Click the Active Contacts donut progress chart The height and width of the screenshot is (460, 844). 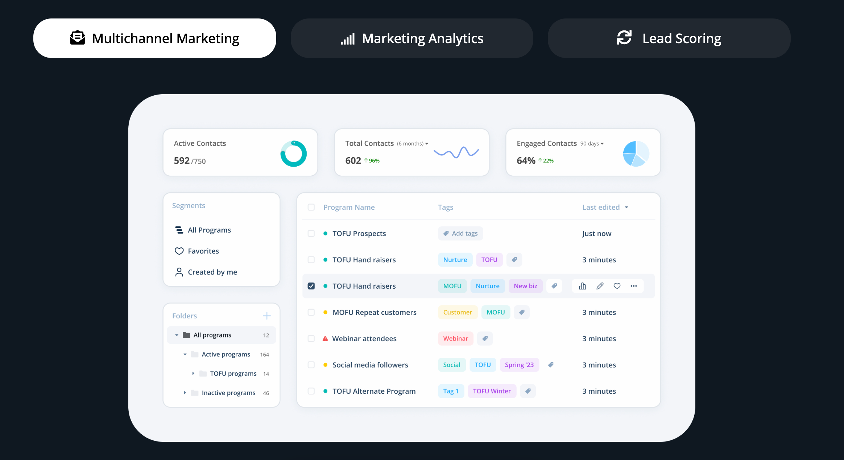[x=294, y=154]
